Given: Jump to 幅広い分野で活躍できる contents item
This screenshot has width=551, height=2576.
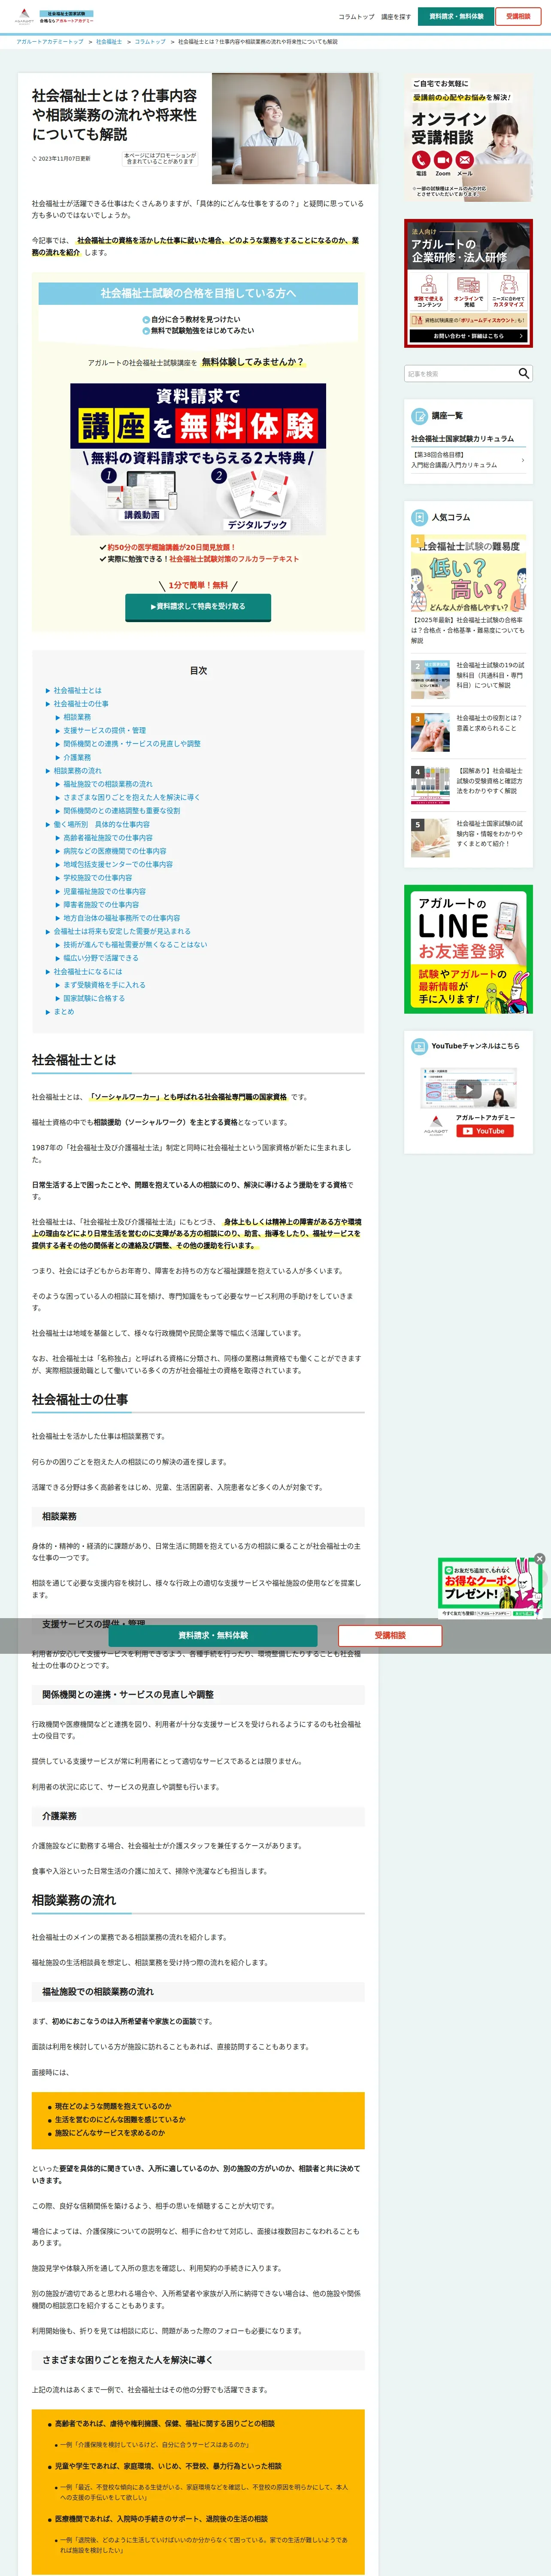Looking at the screenshot, I should (101, 958).
